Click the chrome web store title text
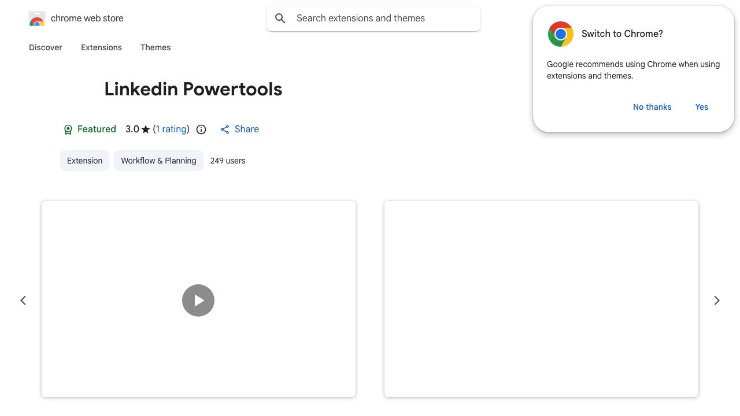This screenshot has height=416, width=740. [x=87, y=18]
